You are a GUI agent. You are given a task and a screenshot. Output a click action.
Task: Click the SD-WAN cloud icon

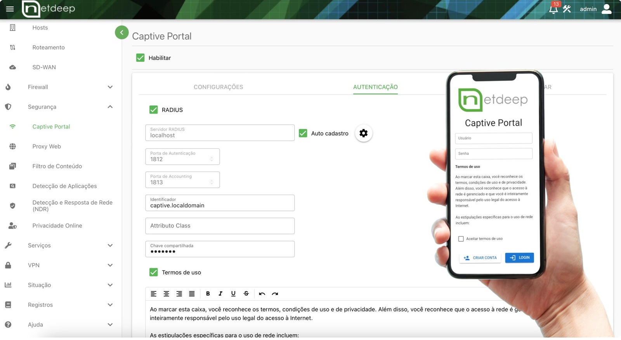12,67
